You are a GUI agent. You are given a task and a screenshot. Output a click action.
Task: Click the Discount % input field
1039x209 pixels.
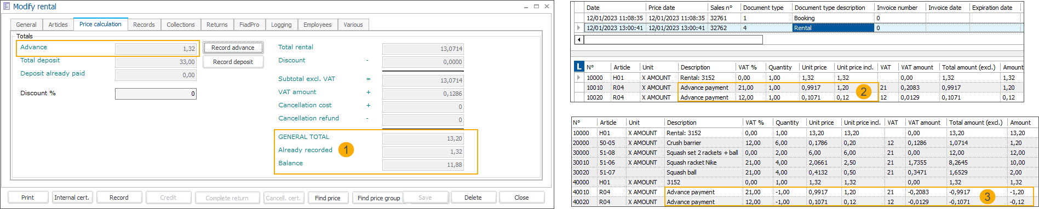[x=156, y=94]
